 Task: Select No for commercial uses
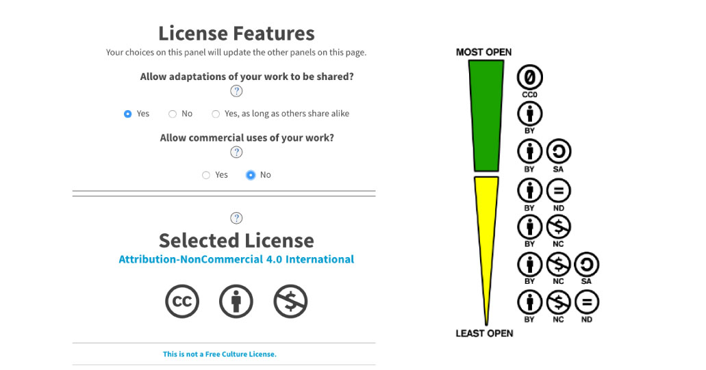point(251,175)
